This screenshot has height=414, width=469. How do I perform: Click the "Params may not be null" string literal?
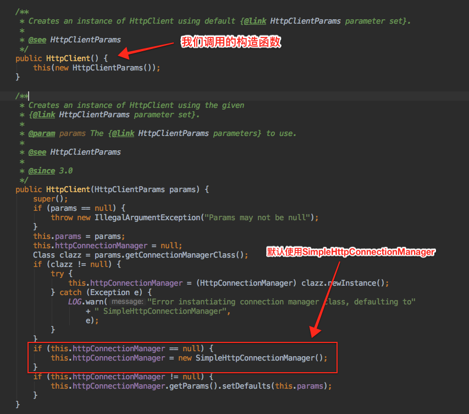(x=257, y=217)
